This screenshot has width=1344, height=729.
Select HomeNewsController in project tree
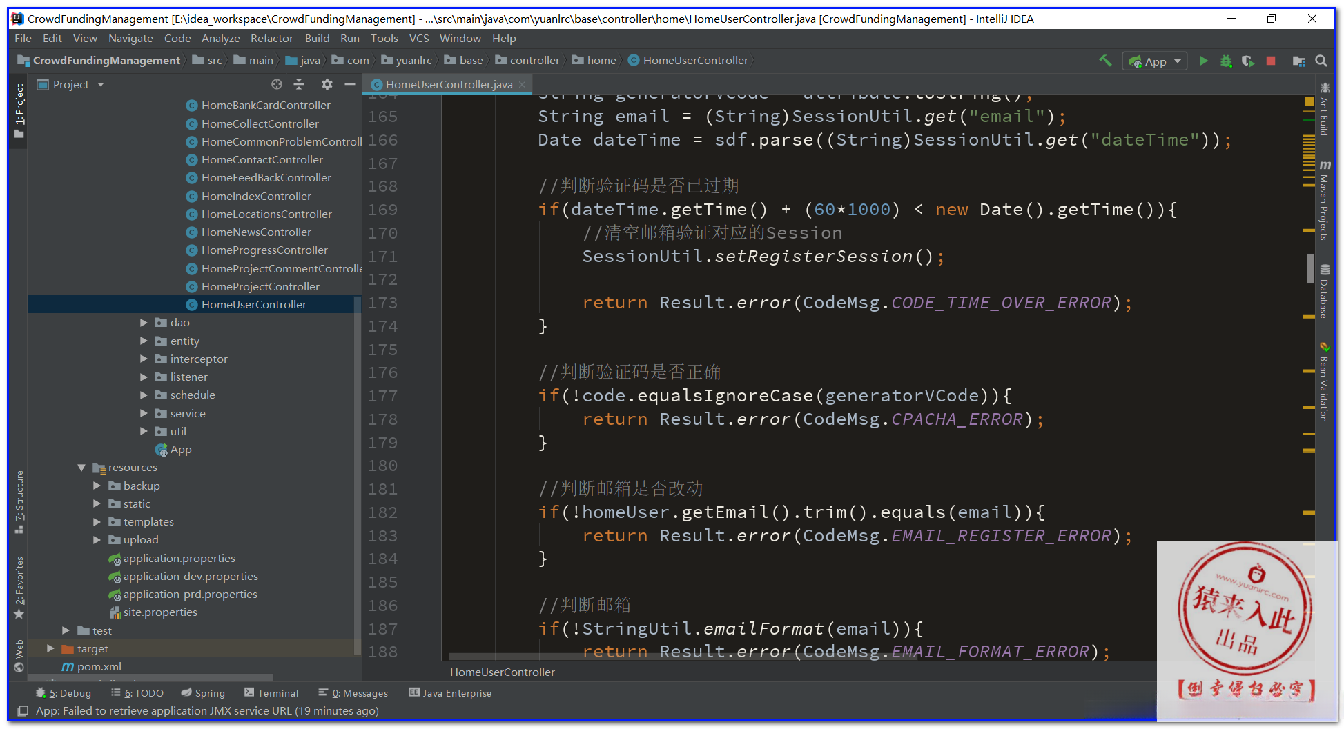[256, 232]
